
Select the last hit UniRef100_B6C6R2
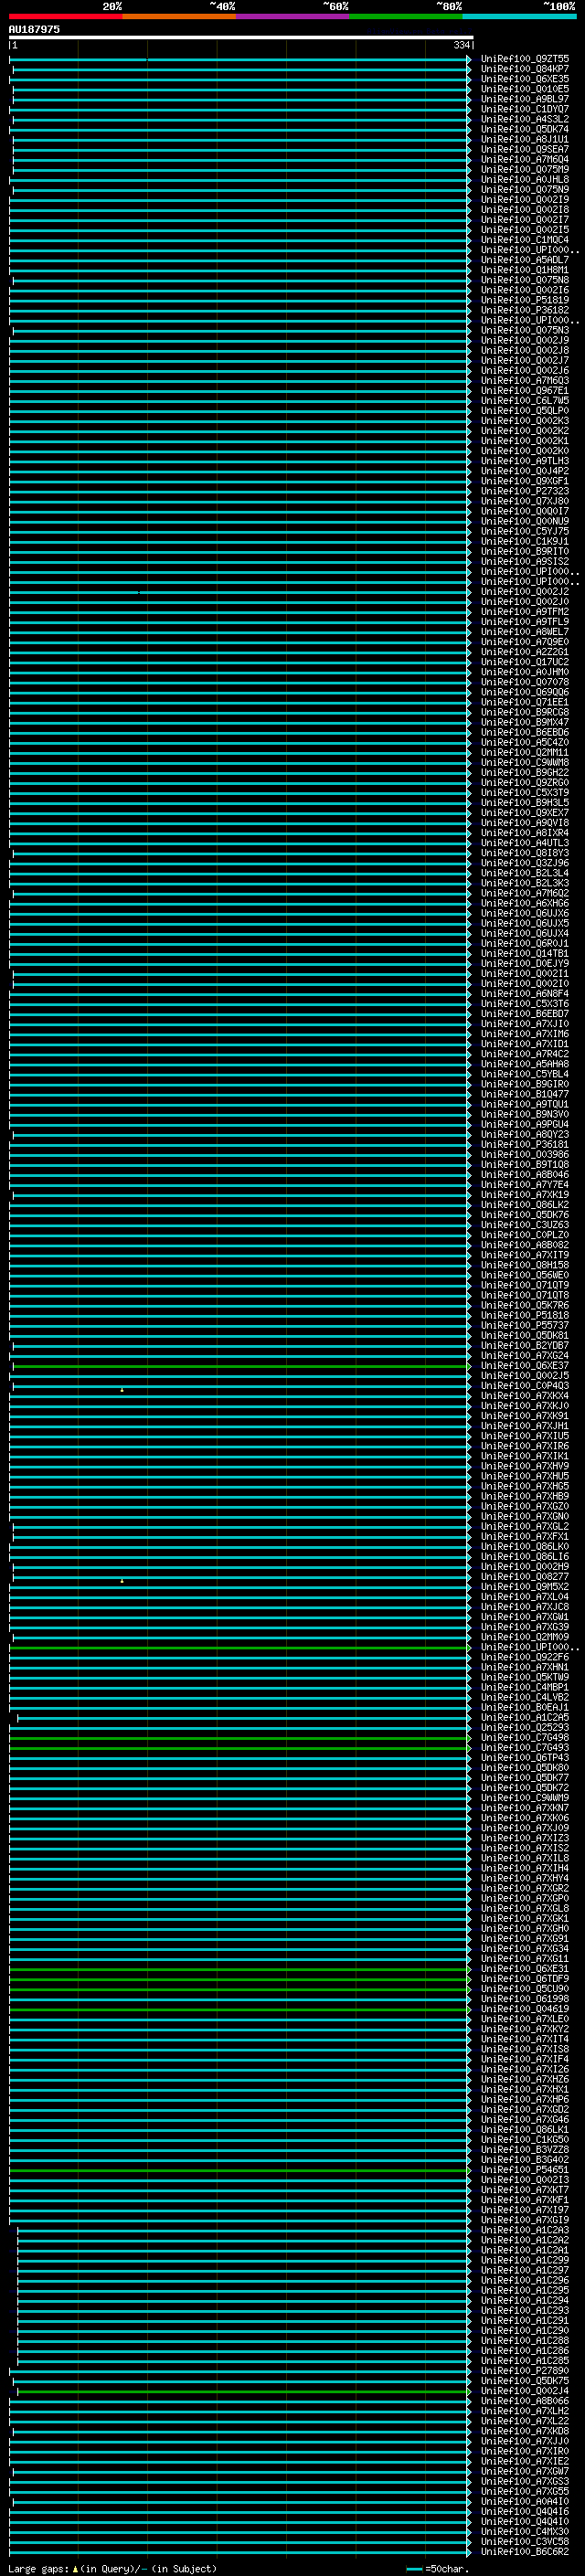pos(524,2552)
